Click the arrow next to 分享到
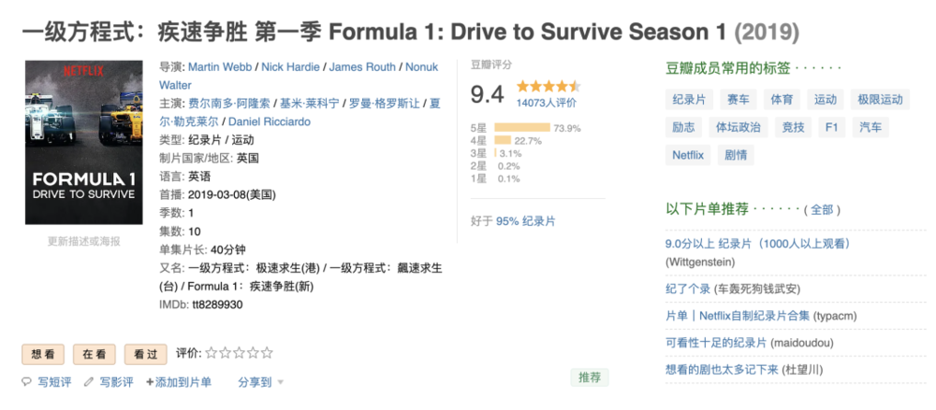This screenshot has height=410, width=936. tap(280, 383)
